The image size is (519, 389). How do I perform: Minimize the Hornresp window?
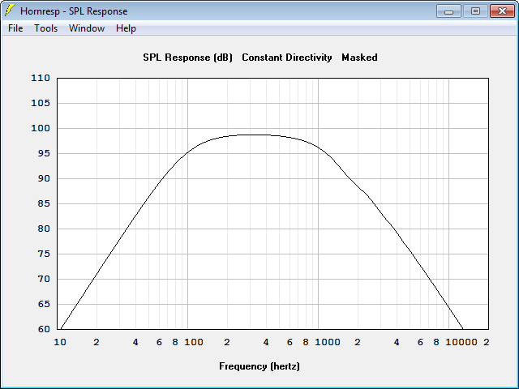448,11
